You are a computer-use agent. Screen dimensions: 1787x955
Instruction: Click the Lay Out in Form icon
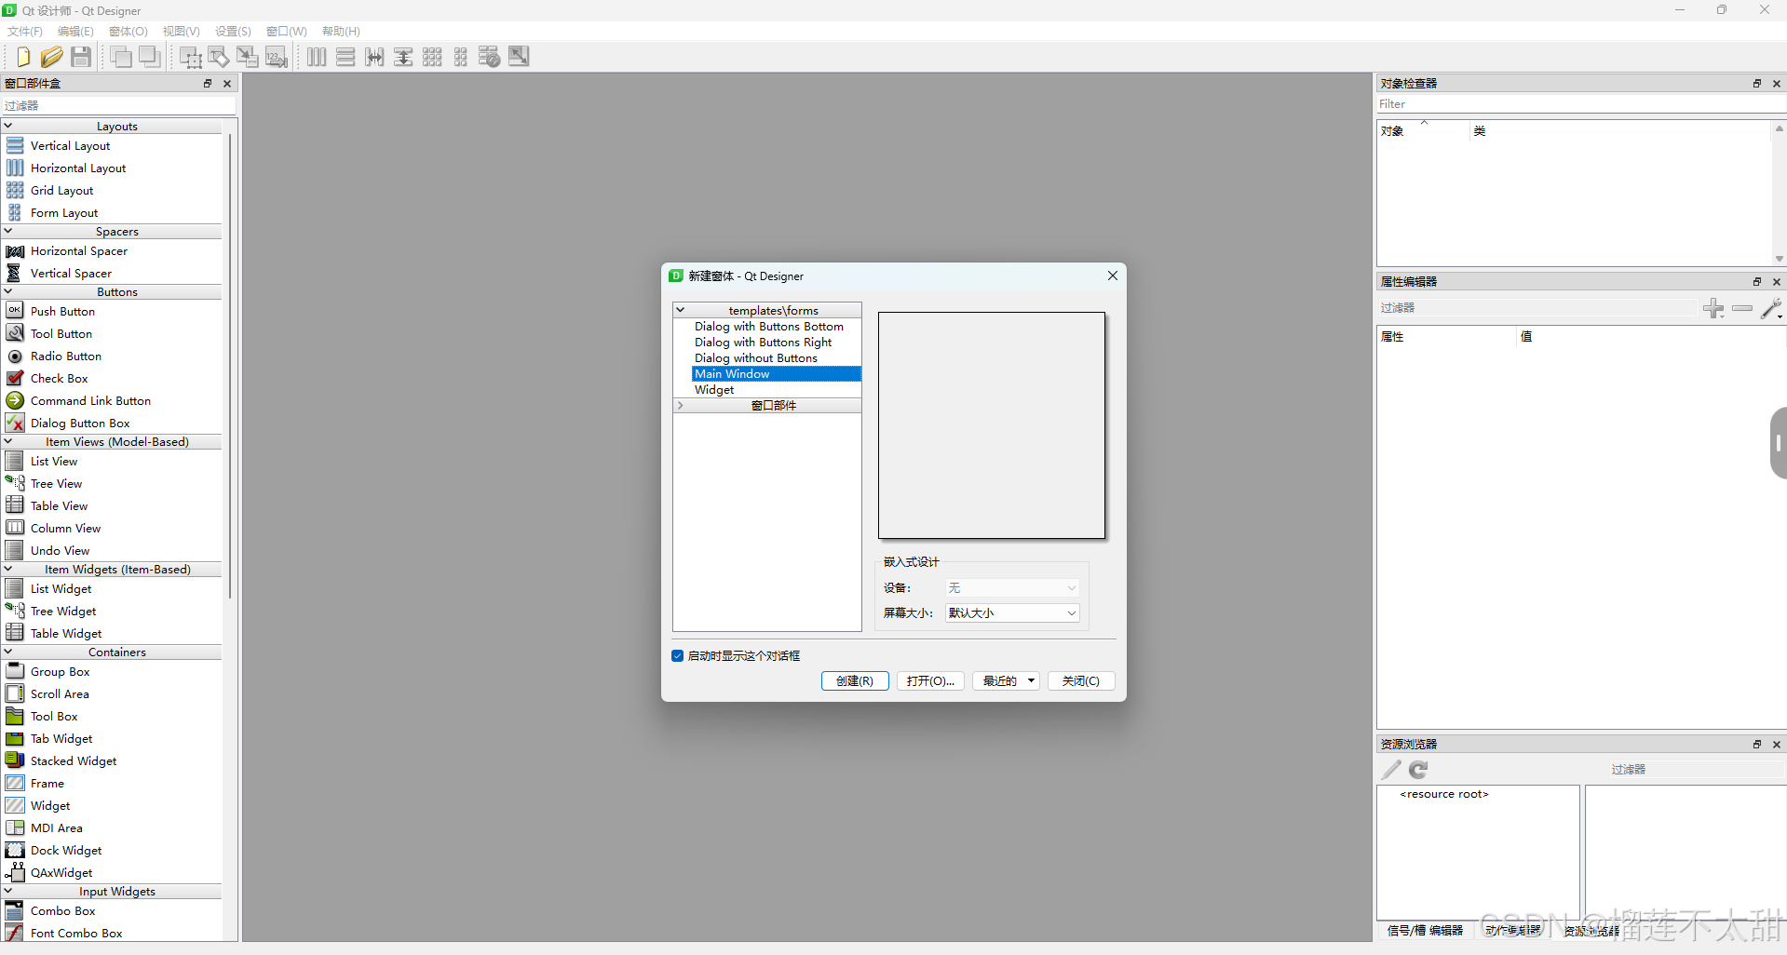coord(461,57)
